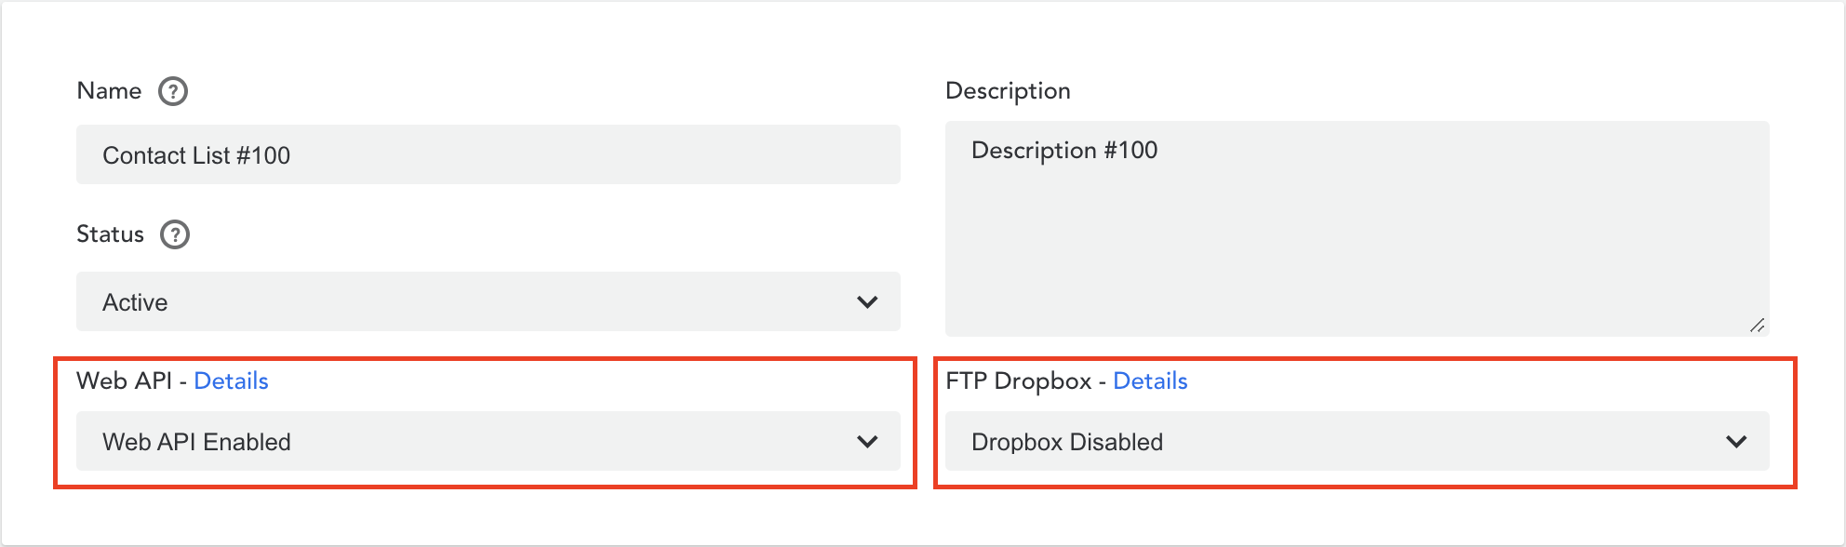Click the chevron arrow in the Active dropdown
Screen dimensions: 1846x547
pyautogui.click(x=867, y=302)
